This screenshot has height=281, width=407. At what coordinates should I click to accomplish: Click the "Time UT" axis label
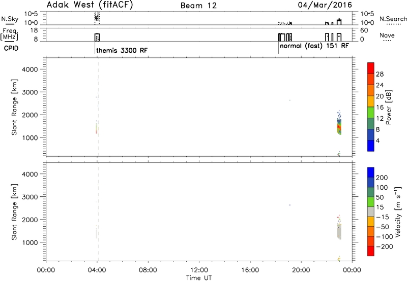(199, 277)
